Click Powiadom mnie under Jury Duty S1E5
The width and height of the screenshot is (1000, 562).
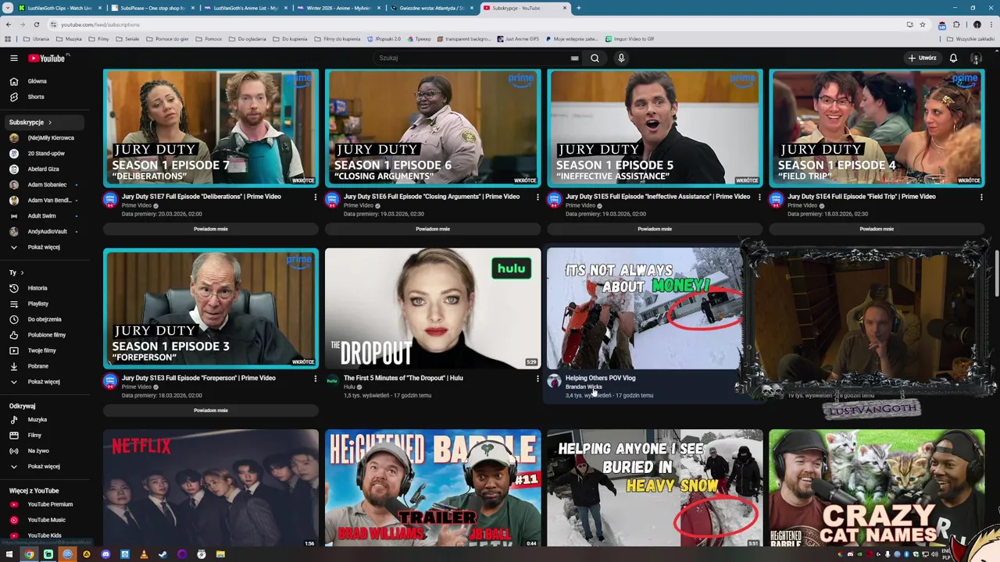tap(655, 229)
